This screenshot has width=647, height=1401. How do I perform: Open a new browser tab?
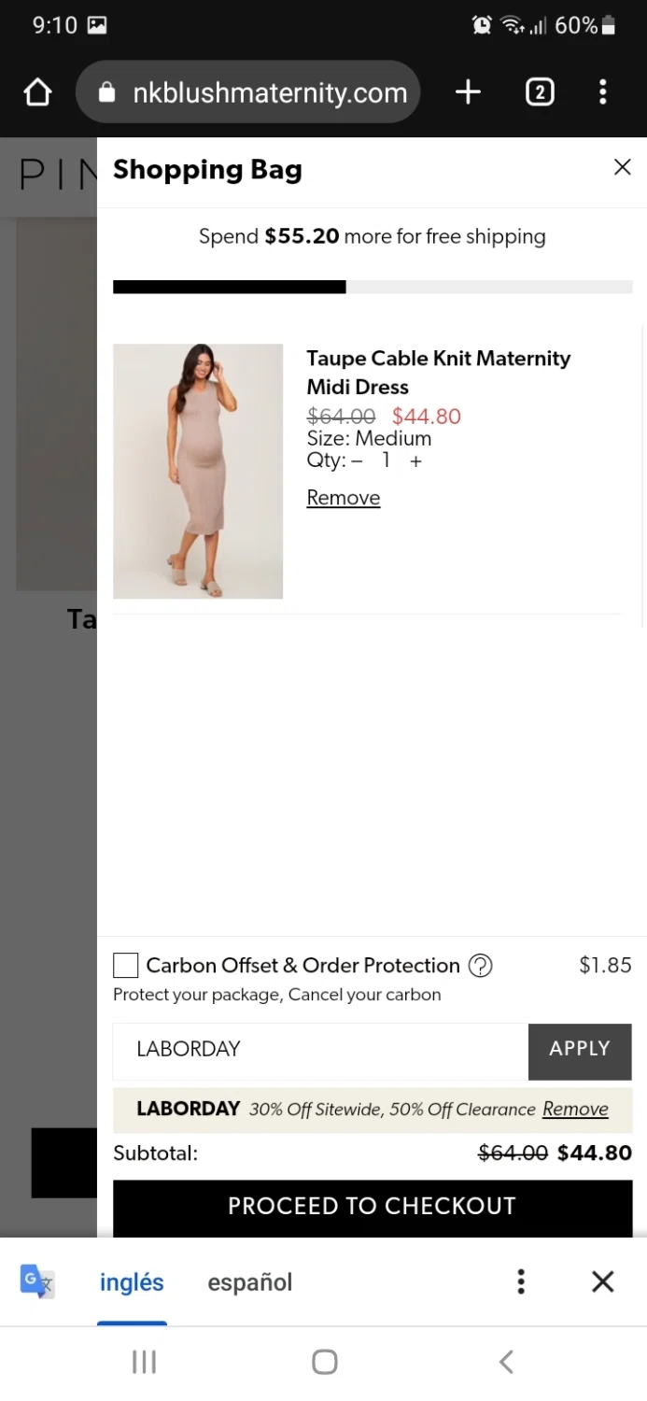click(x=468, y=92)
